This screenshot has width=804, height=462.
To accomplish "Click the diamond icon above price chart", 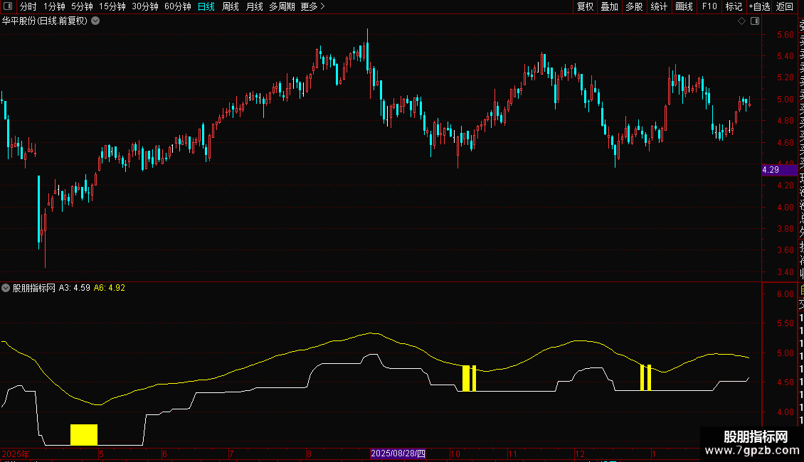I will pyautogui.click(x=741, y=21).
